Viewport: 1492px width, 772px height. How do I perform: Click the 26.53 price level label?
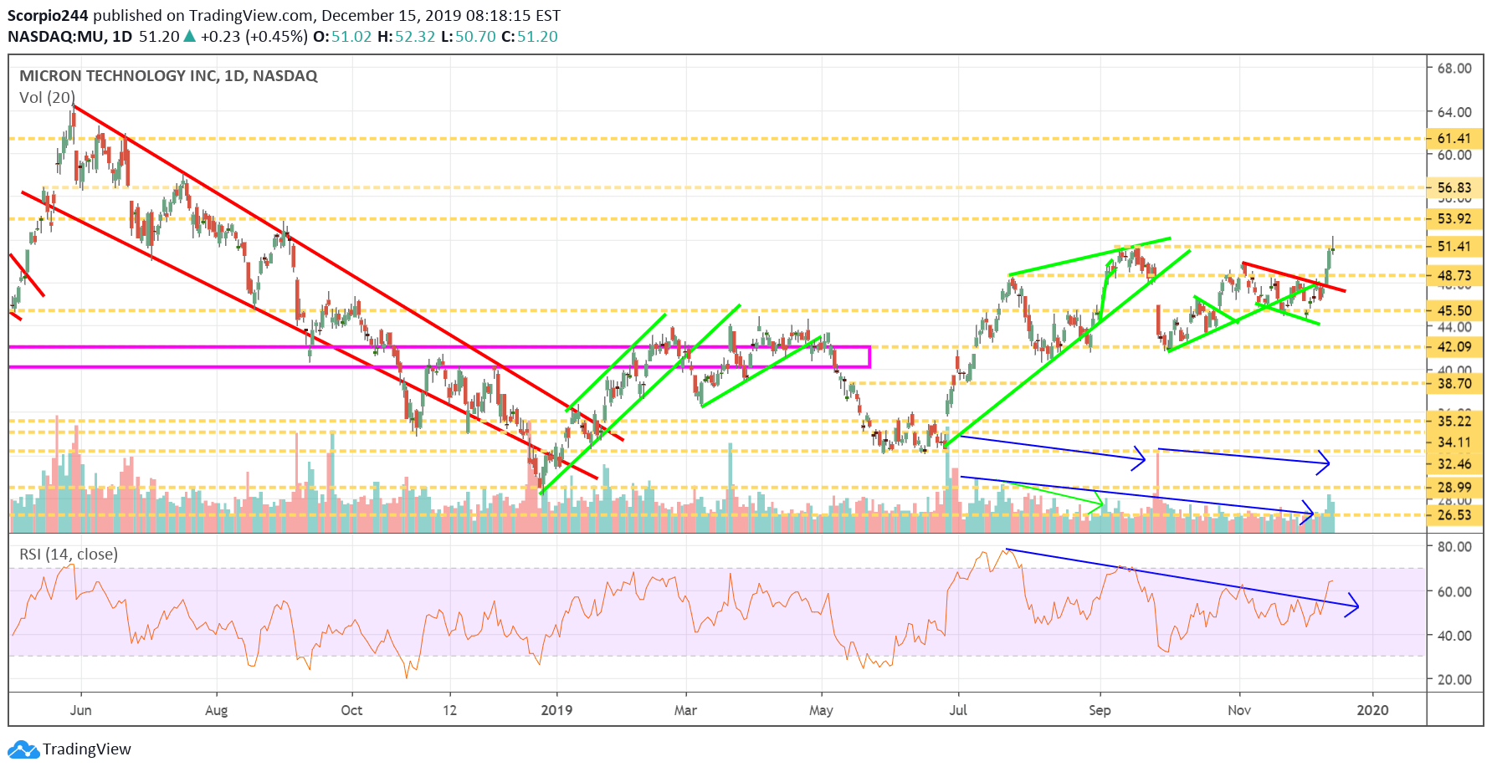[1454, 515]
